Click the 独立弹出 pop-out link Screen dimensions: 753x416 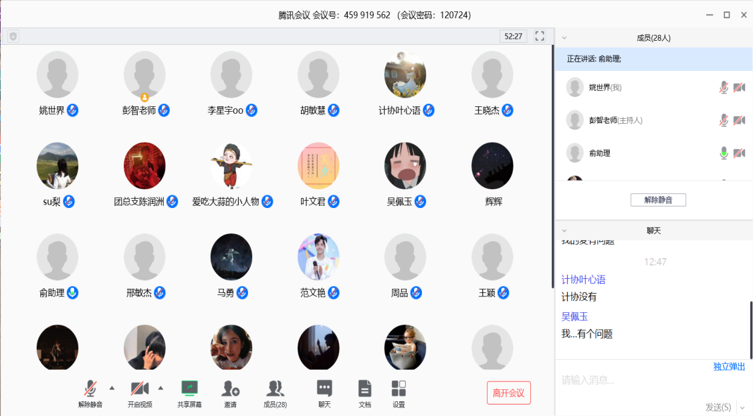pos(729,367)
